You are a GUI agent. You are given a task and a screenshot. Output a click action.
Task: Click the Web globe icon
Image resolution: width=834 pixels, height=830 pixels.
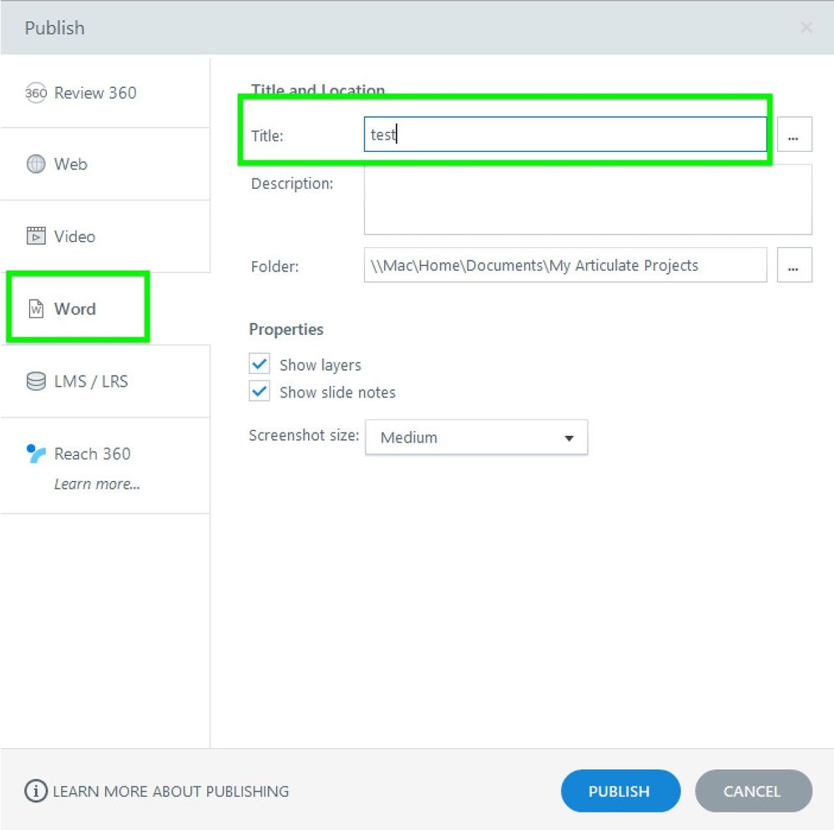click(36, 164)
